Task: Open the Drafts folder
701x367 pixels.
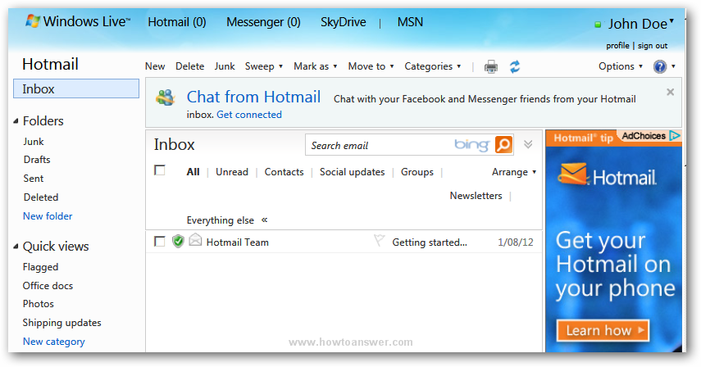Action: (x=37, y=160)
